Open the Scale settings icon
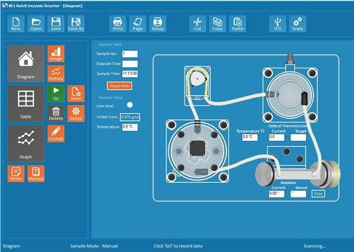 (x=297, y=24)
